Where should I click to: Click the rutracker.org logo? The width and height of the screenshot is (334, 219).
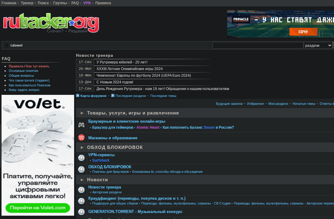pos(51,23)
